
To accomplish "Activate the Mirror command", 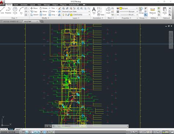I will (43, 11).
